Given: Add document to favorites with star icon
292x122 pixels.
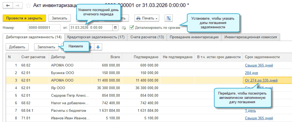Looking at the screenshot, I should (28, 5).
